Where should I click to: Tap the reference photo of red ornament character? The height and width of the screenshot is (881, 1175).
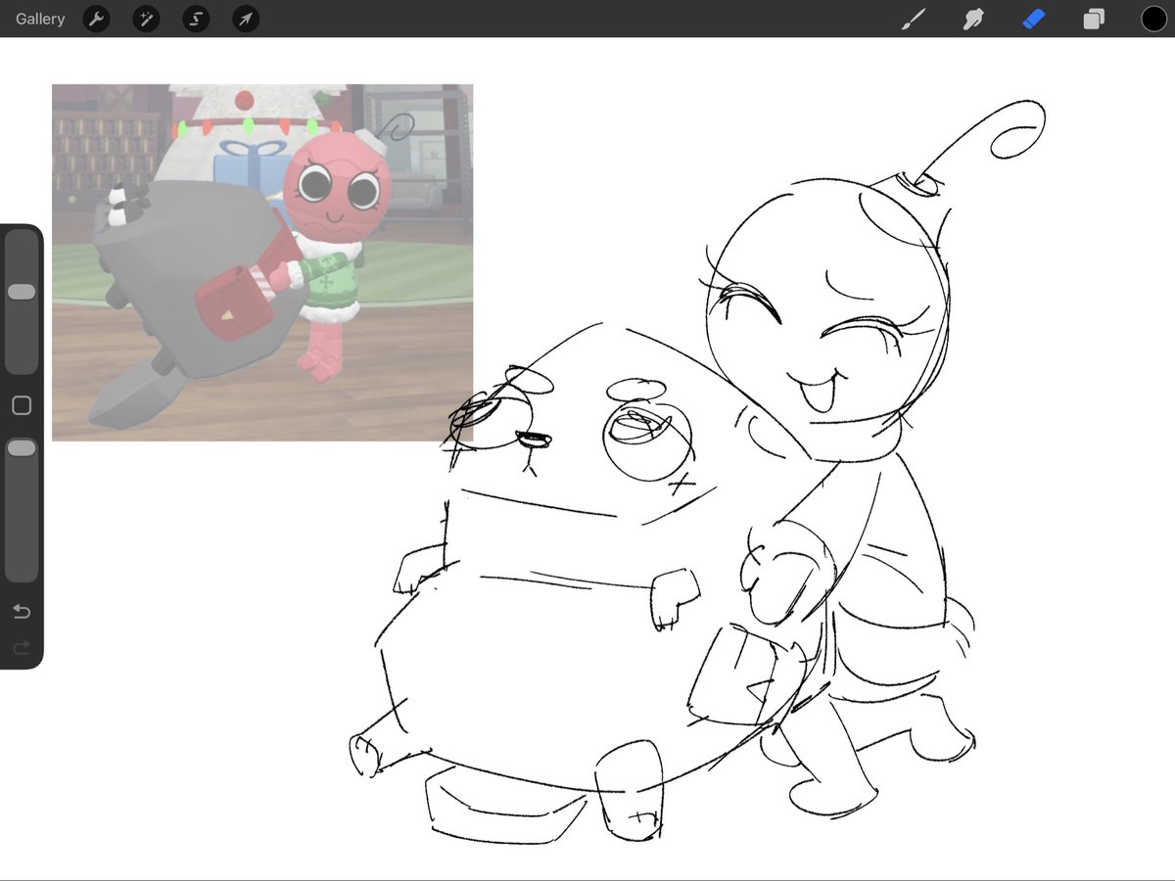(x=262, y=262)
